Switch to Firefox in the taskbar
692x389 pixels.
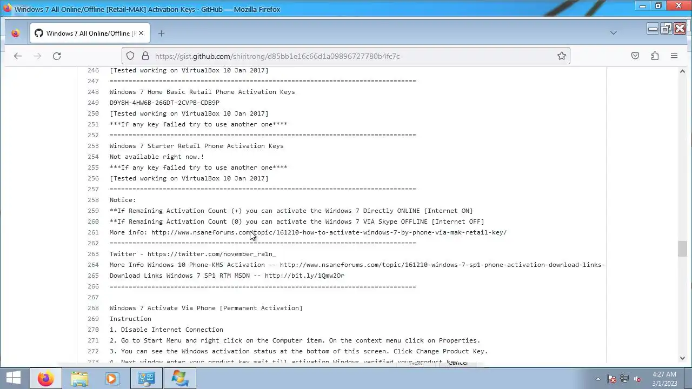(45, 378)
